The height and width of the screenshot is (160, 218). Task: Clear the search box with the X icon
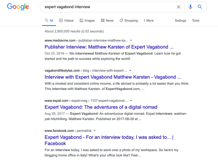click(x=179, y=7)
